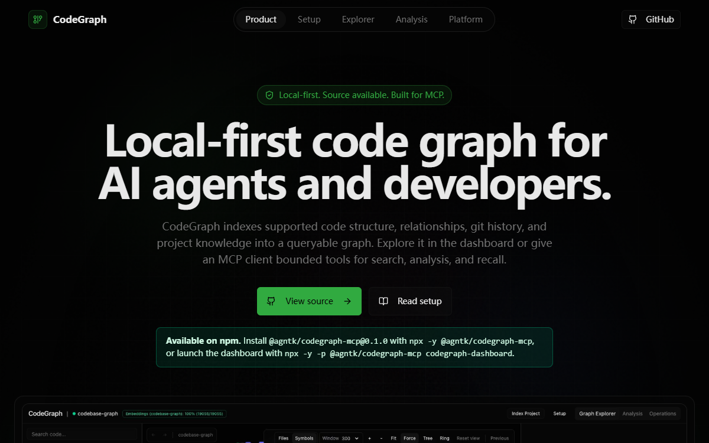Image resolution: width=709 pixels, height=443 pixels.
Task: Click the main hero headline
Action: (354, 164)
